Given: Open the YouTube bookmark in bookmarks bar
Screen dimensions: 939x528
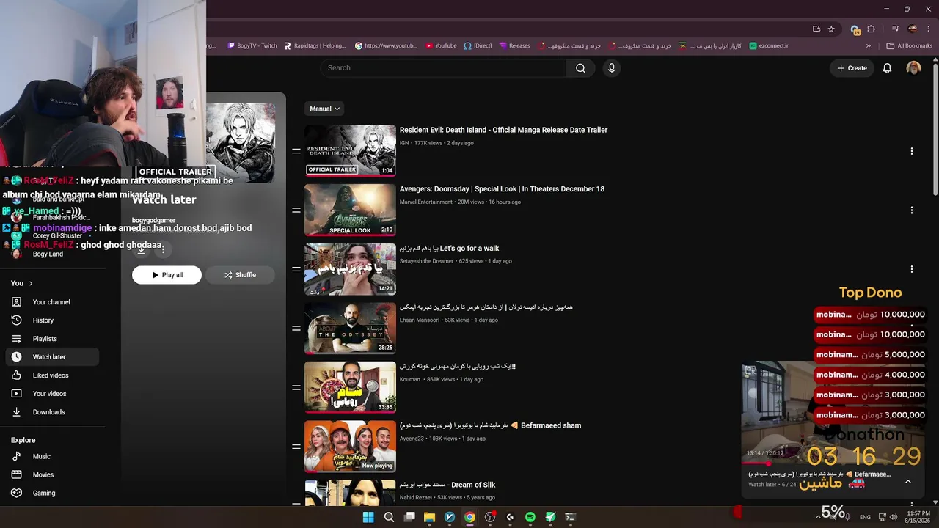Looking at the screenshot, I should point(441,45).
